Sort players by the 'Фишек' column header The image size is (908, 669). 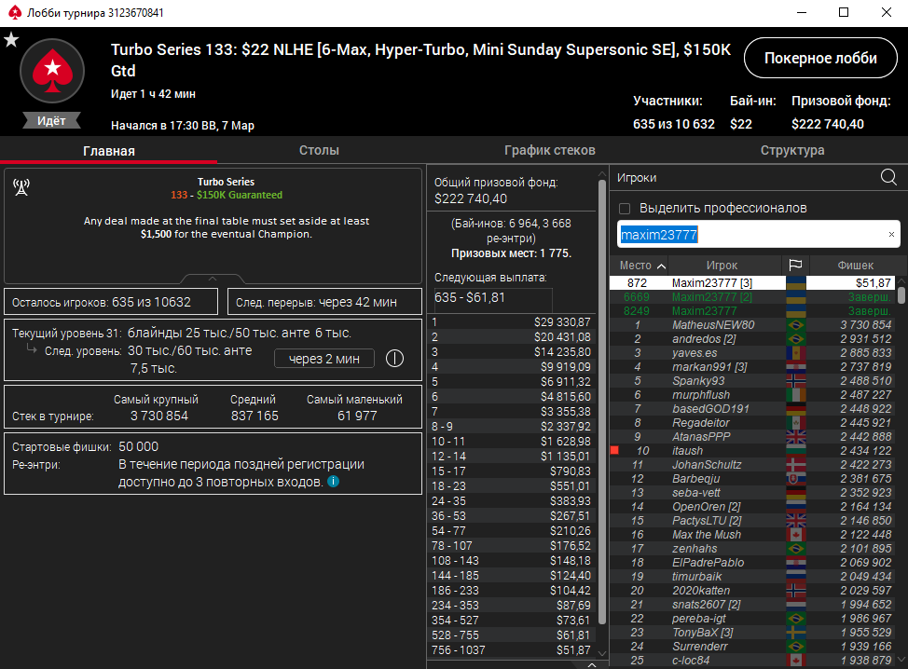pos(855,265)
